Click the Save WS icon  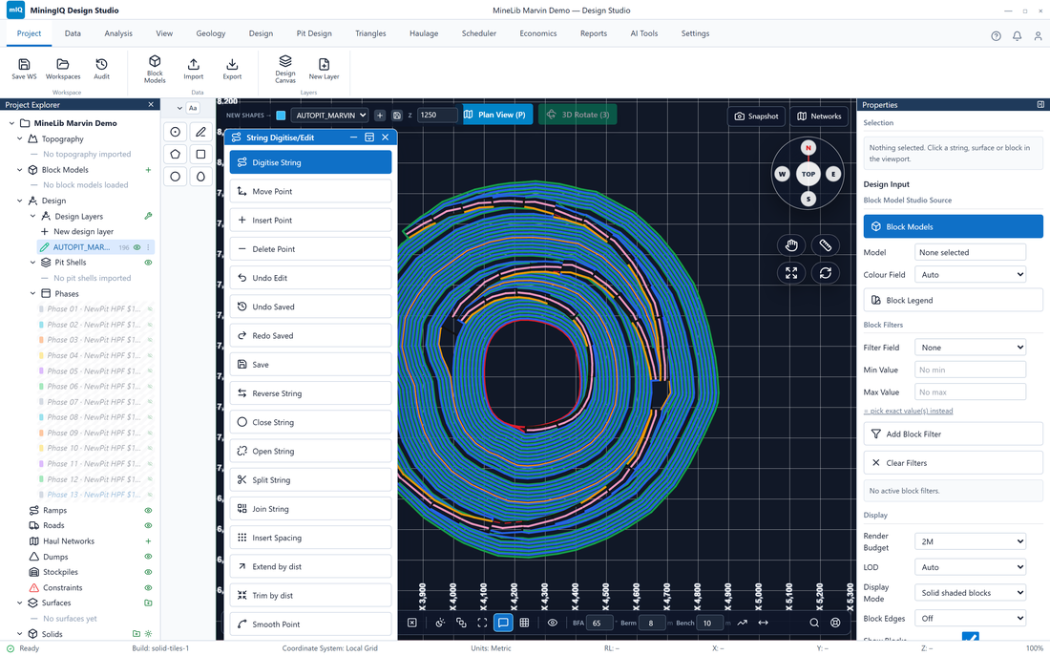click(x=24, y=64)
